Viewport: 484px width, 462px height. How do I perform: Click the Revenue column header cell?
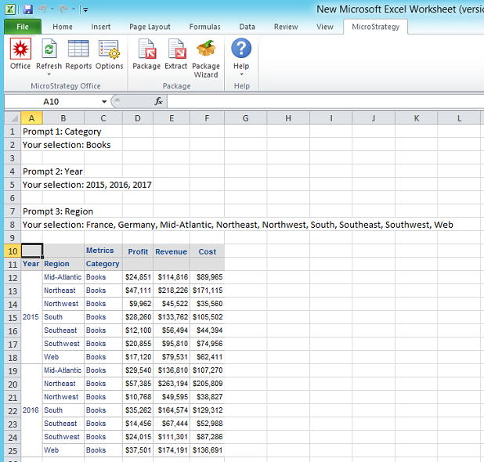coord(172,251)
